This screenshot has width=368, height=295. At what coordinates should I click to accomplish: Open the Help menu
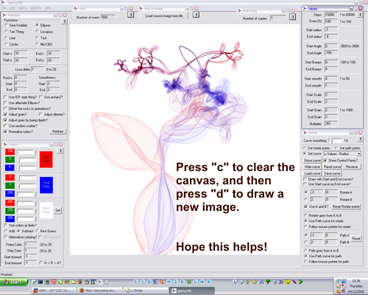point(48,8)
